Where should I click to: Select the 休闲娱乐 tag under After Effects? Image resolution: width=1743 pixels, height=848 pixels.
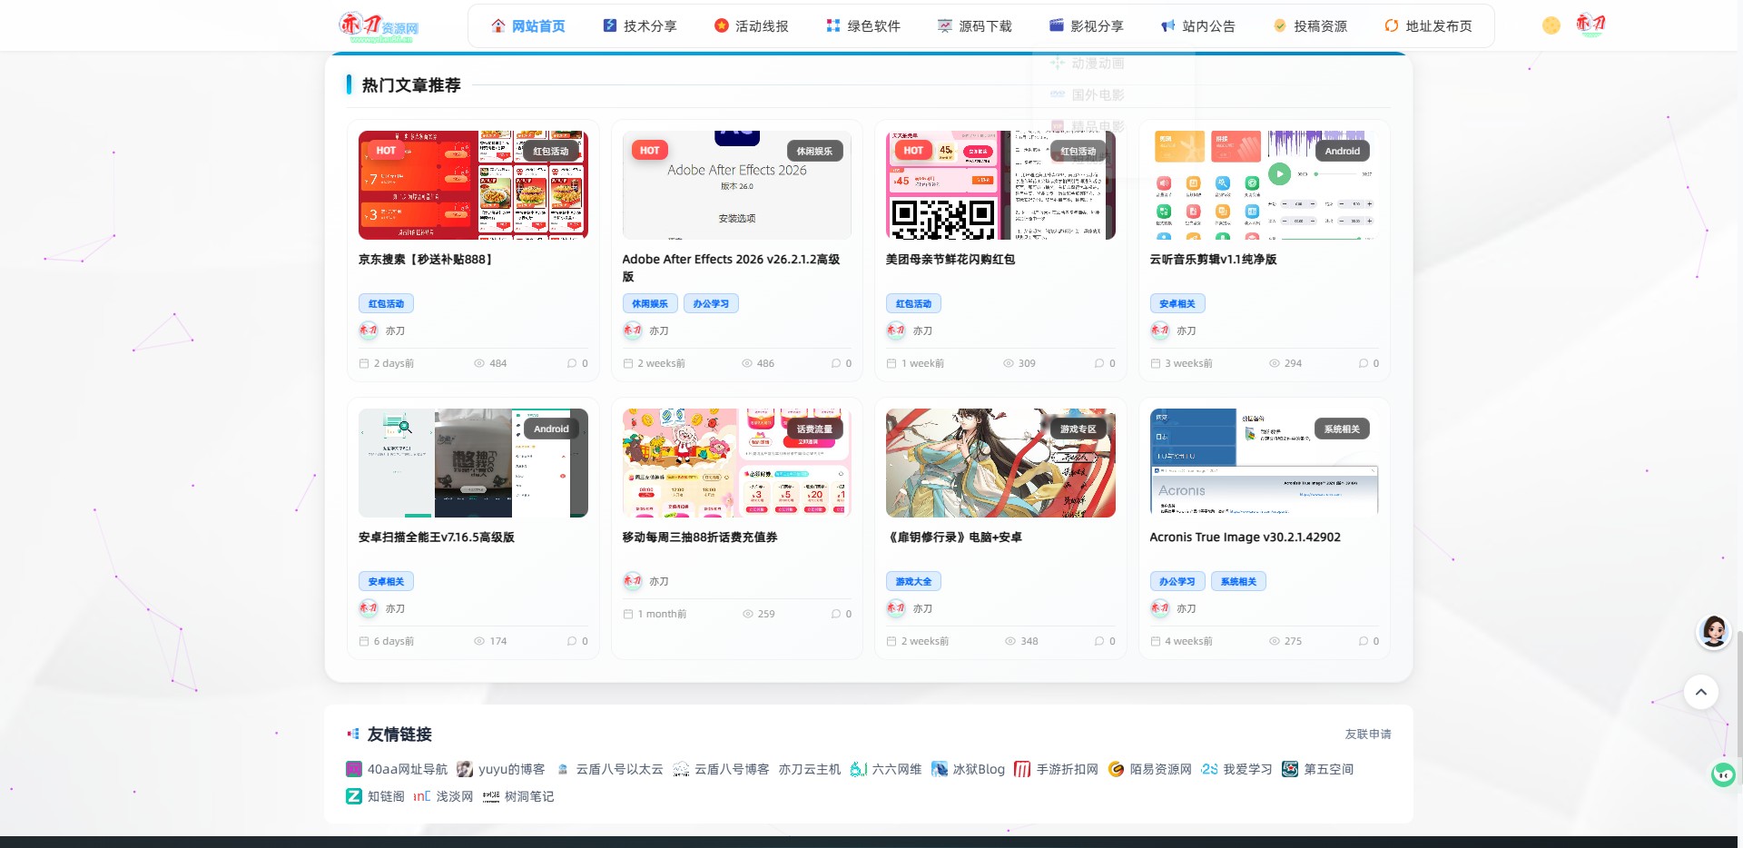pyautogui.click(x=650, y=303)
